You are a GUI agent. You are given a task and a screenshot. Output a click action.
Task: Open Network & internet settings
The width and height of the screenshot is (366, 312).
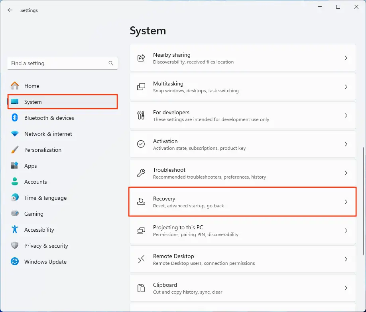[x=48, y=134]
